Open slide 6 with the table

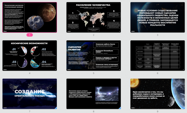(158, 55)
